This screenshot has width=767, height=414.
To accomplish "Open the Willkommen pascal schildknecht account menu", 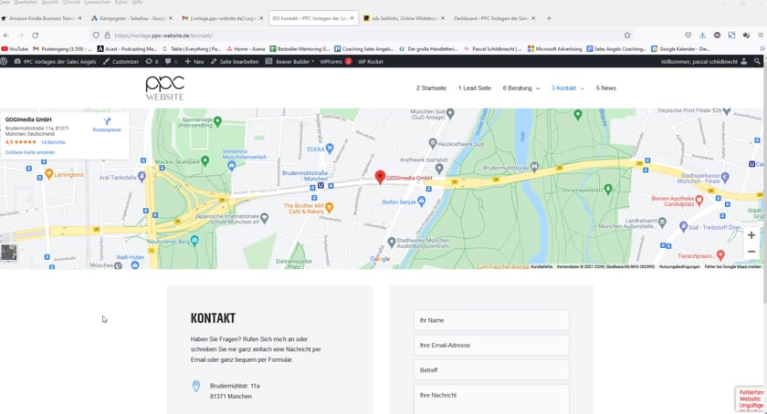I will click(703, 62).
